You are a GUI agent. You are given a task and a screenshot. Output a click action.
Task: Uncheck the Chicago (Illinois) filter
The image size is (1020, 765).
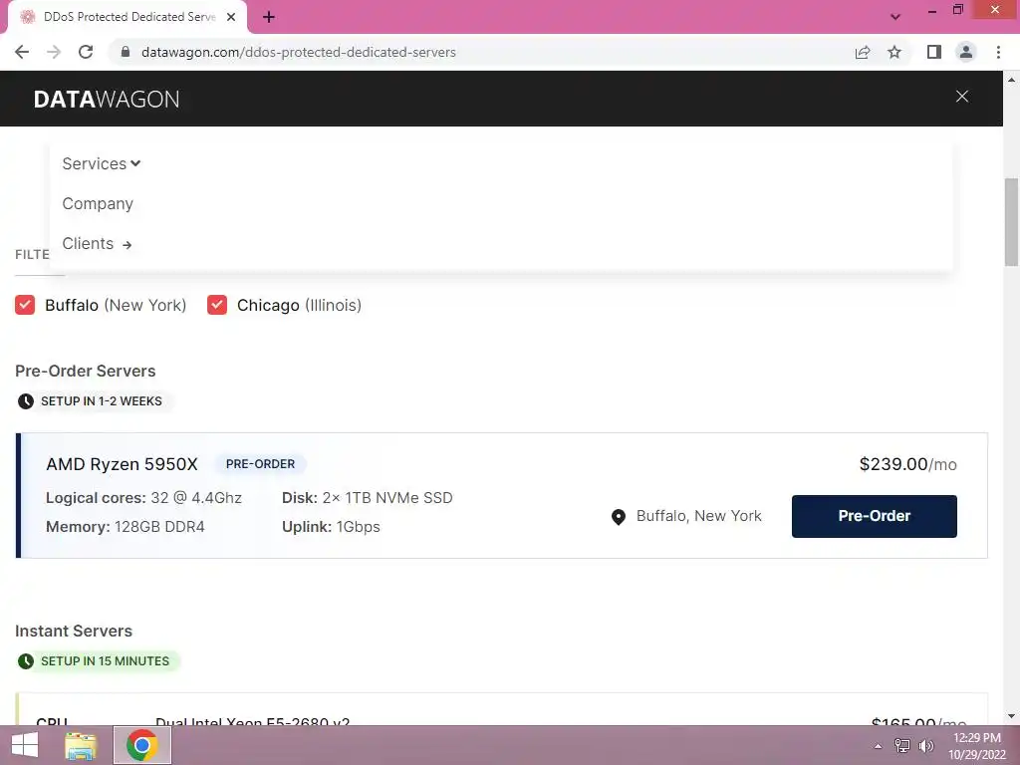[x=217, y=305]
